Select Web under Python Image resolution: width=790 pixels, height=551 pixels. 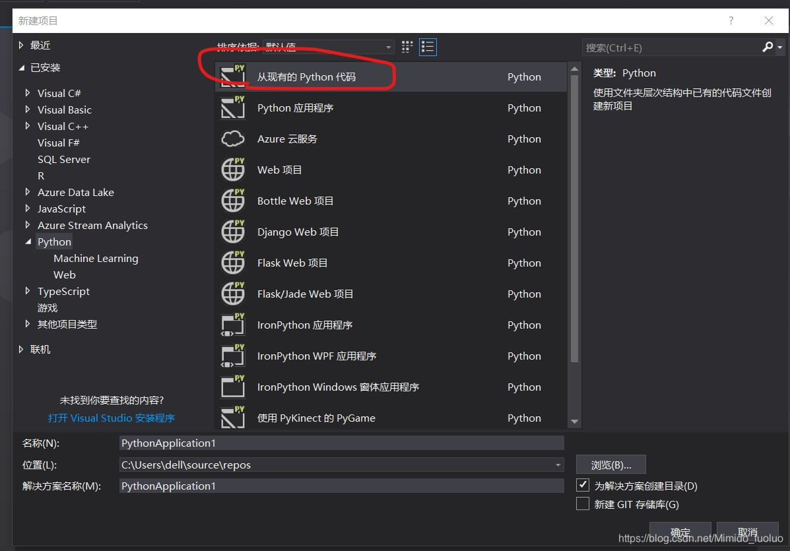65,275
